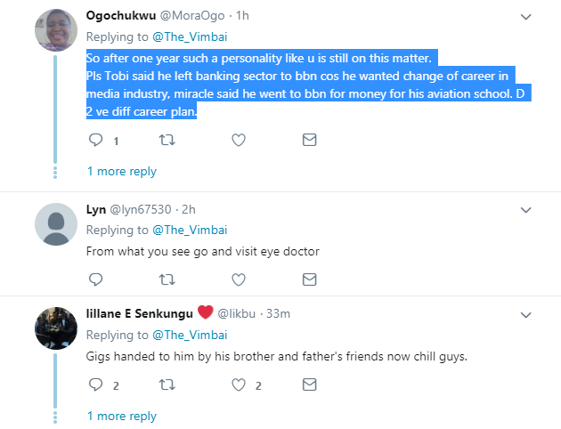561x429 pixels.
Task: Click Lyn's default profile avatar
Action: coord(55,223)
